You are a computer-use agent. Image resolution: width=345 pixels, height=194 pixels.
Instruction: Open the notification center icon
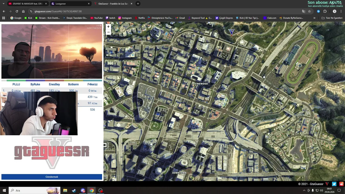pyautogui.click(x=339, y=190)
